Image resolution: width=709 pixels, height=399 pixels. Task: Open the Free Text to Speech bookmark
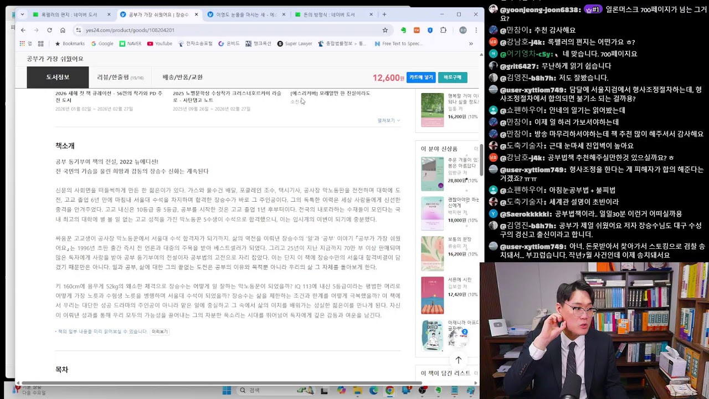(x=398, y=44)
